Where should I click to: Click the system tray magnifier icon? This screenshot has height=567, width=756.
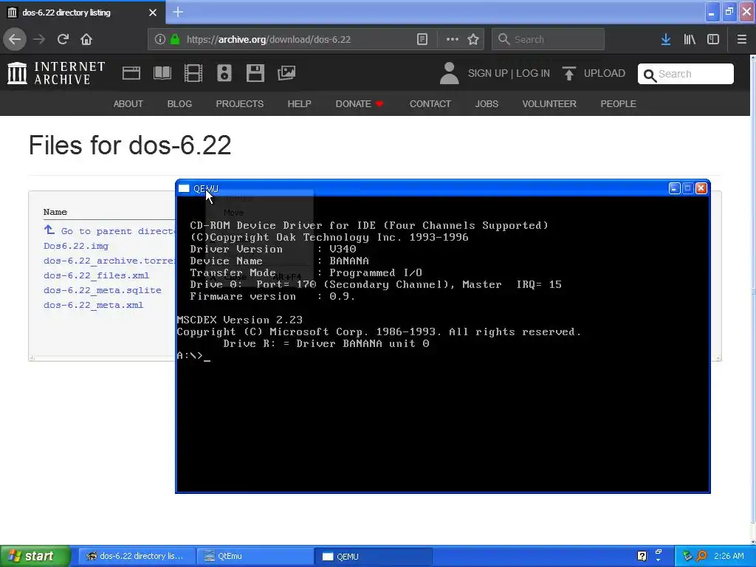pyautogui.click(x=702, y=557)
